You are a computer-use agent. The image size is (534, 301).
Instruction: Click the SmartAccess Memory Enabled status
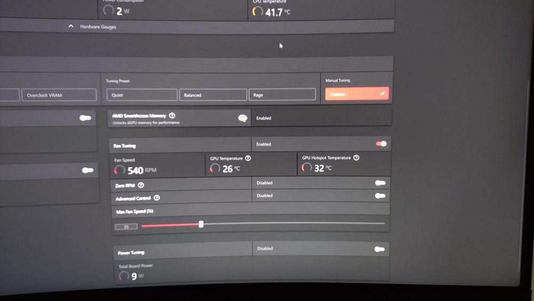[x=264, y=118]
